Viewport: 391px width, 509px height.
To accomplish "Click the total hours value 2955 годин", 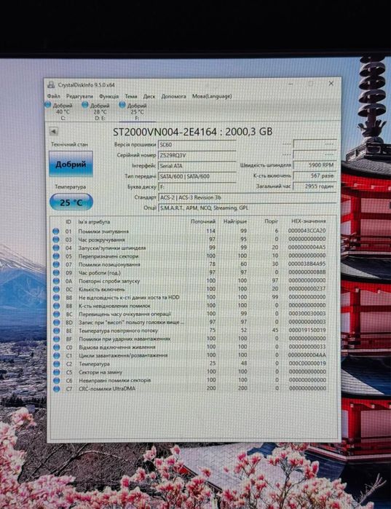I will (315, 186).
